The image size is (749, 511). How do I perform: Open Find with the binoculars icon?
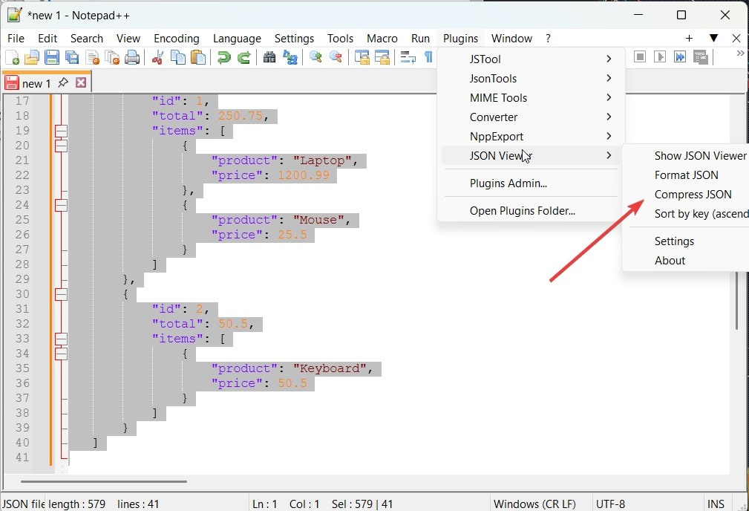(269, 58)
